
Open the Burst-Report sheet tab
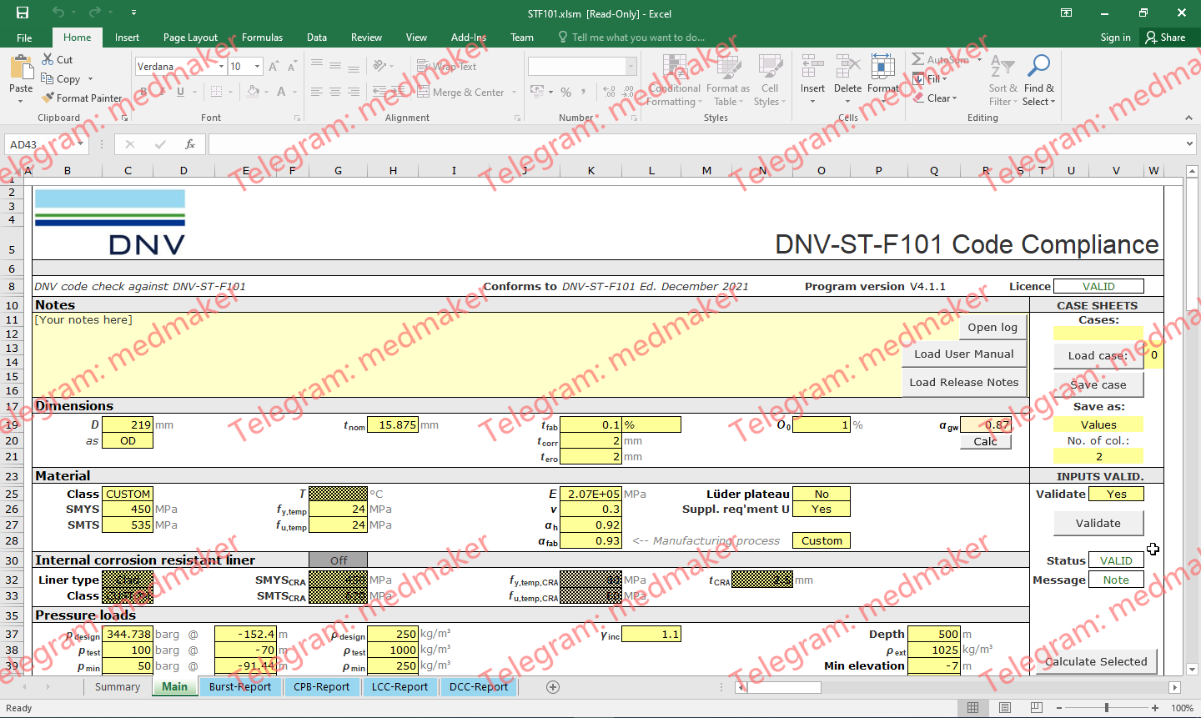[240, 687]
